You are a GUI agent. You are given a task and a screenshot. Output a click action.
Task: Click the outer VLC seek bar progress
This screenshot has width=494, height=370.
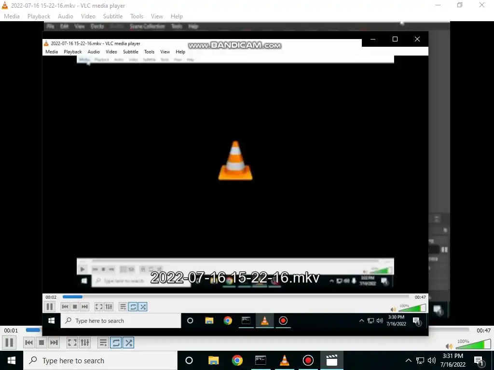point(33,330)
